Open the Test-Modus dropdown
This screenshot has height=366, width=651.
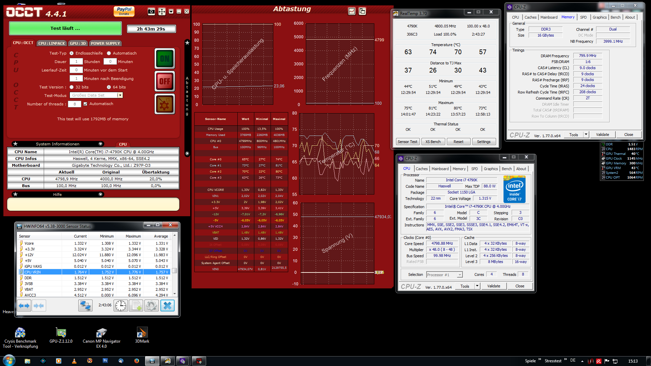coord(120,96)
